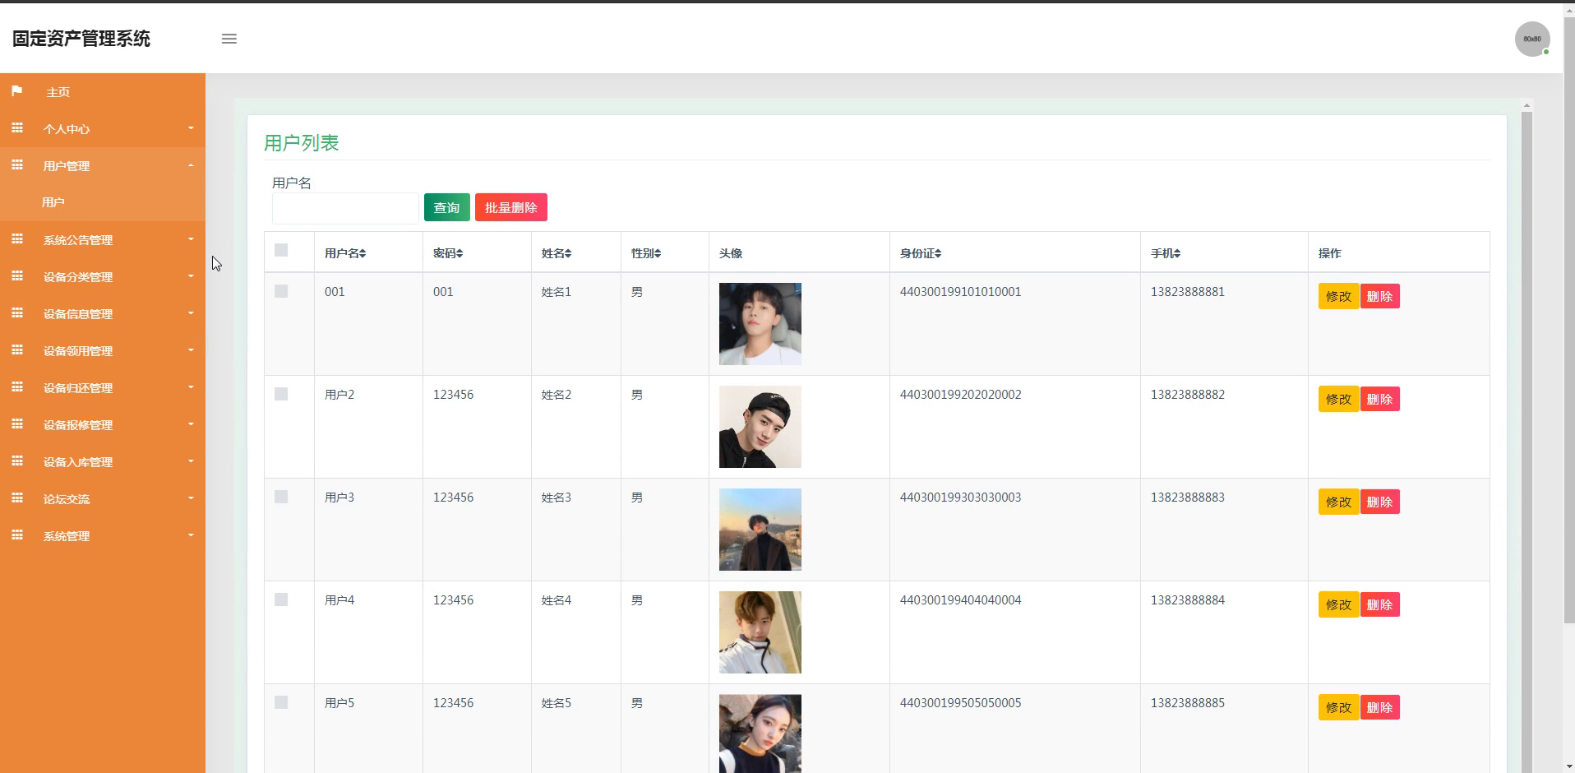Click the scrollbar up arrow

pos(1527,105)
